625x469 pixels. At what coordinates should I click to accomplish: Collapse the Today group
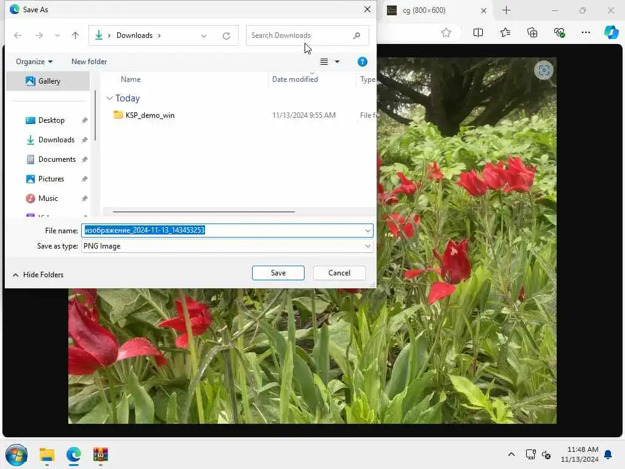(x=110, y=98)
